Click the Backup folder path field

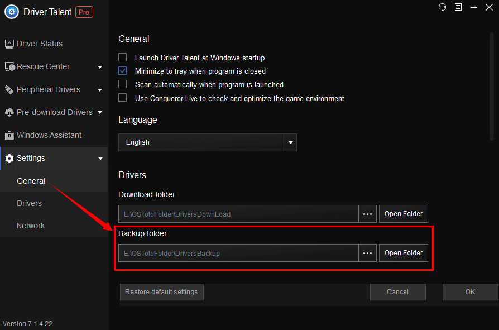click(x=239, y=253)
